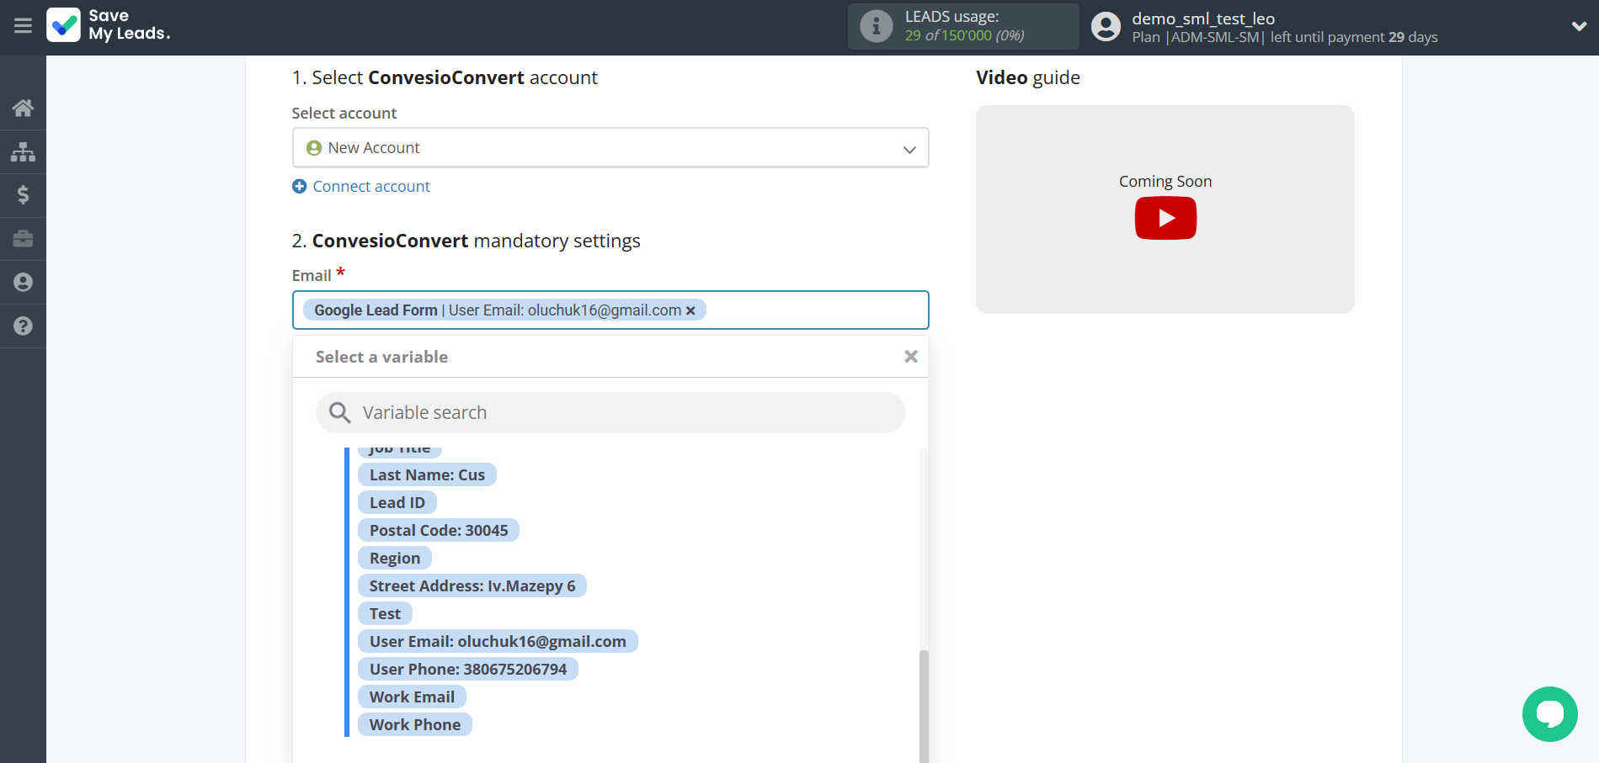
Task: Select the Lead ID variable
Action: pyautogui.click(x=397, y=503)
